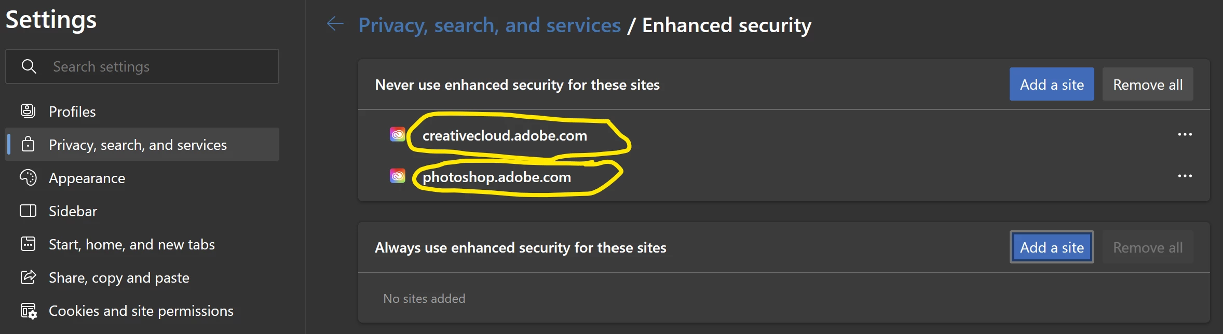Click the search magnifier icon
The height and width of the screenshot is (334, 1223).
tap(29, 66)
